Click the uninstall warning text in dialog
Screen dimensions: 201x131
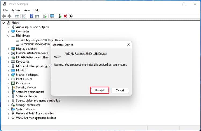(90, 65)
